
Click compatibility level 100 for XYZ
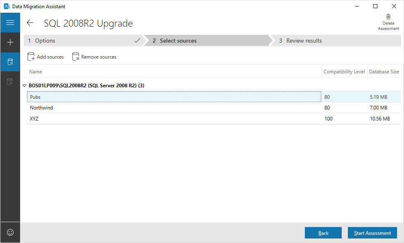[328, 118]
